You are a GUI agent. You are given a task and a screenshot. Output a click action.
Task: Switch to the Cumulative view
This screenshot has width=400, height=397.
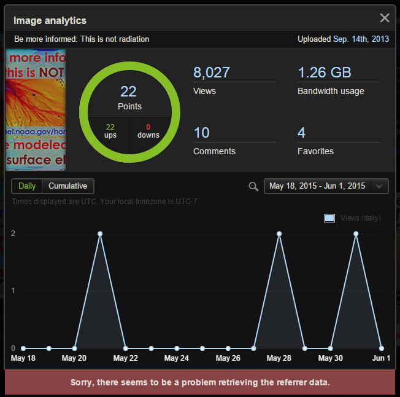[x=68, y=186]
